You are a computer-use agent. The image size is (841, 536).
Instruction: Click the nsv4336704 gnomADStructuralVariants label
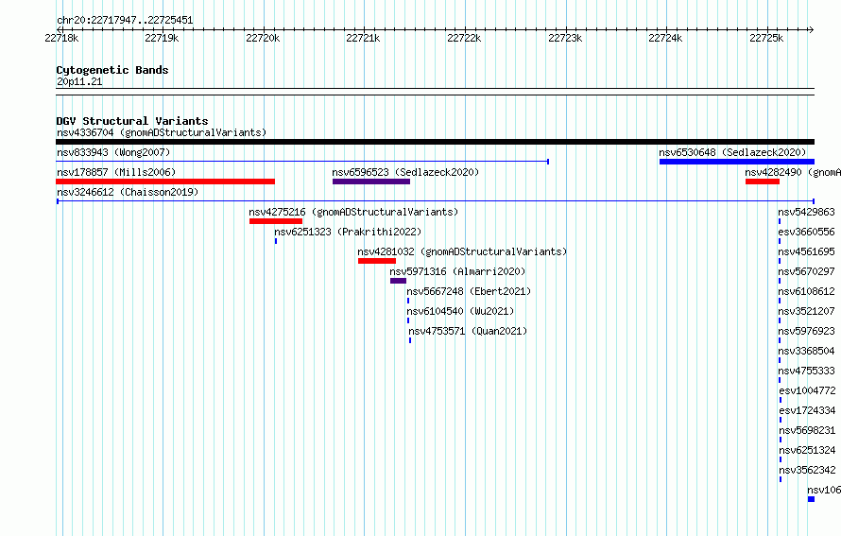point(162,132)
